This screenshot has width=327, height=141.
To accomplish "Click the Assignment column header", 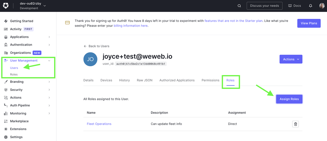I will pos(237,112).
